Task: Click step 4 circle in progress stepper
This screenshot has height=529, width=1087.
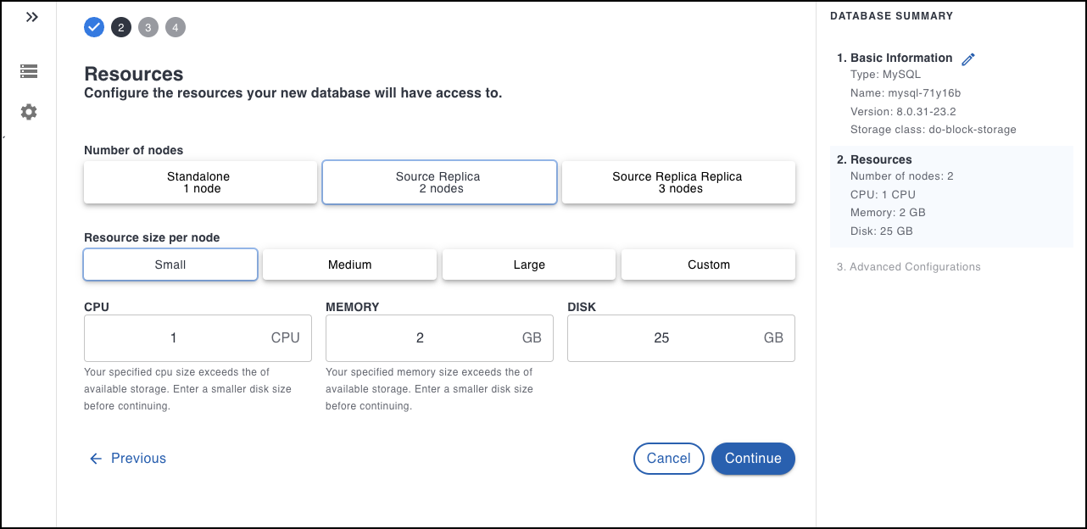Action: [176, 28]
